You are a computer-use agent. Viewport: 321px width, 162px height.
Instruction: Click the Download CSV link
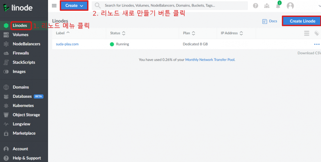coord(309,53)
